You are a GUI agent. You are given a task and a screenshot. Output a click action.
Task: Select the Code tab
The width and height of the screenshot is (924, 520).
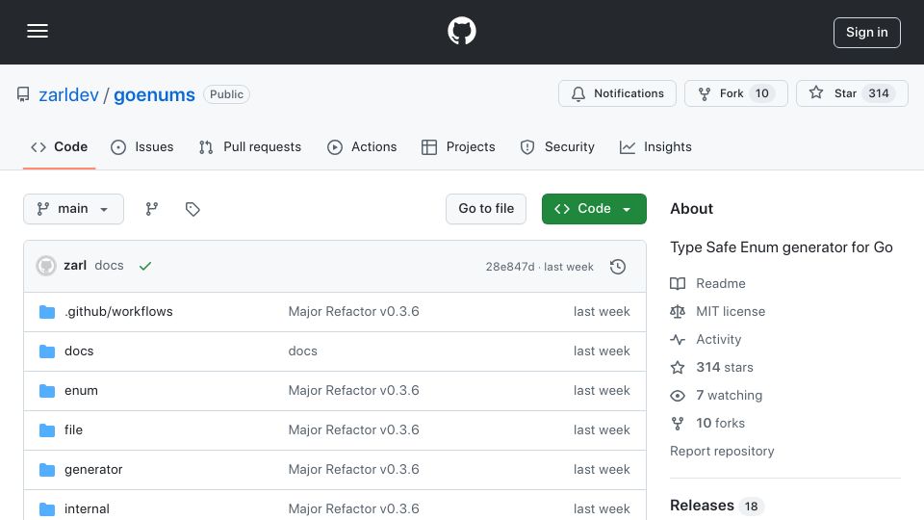coord(59,146)
